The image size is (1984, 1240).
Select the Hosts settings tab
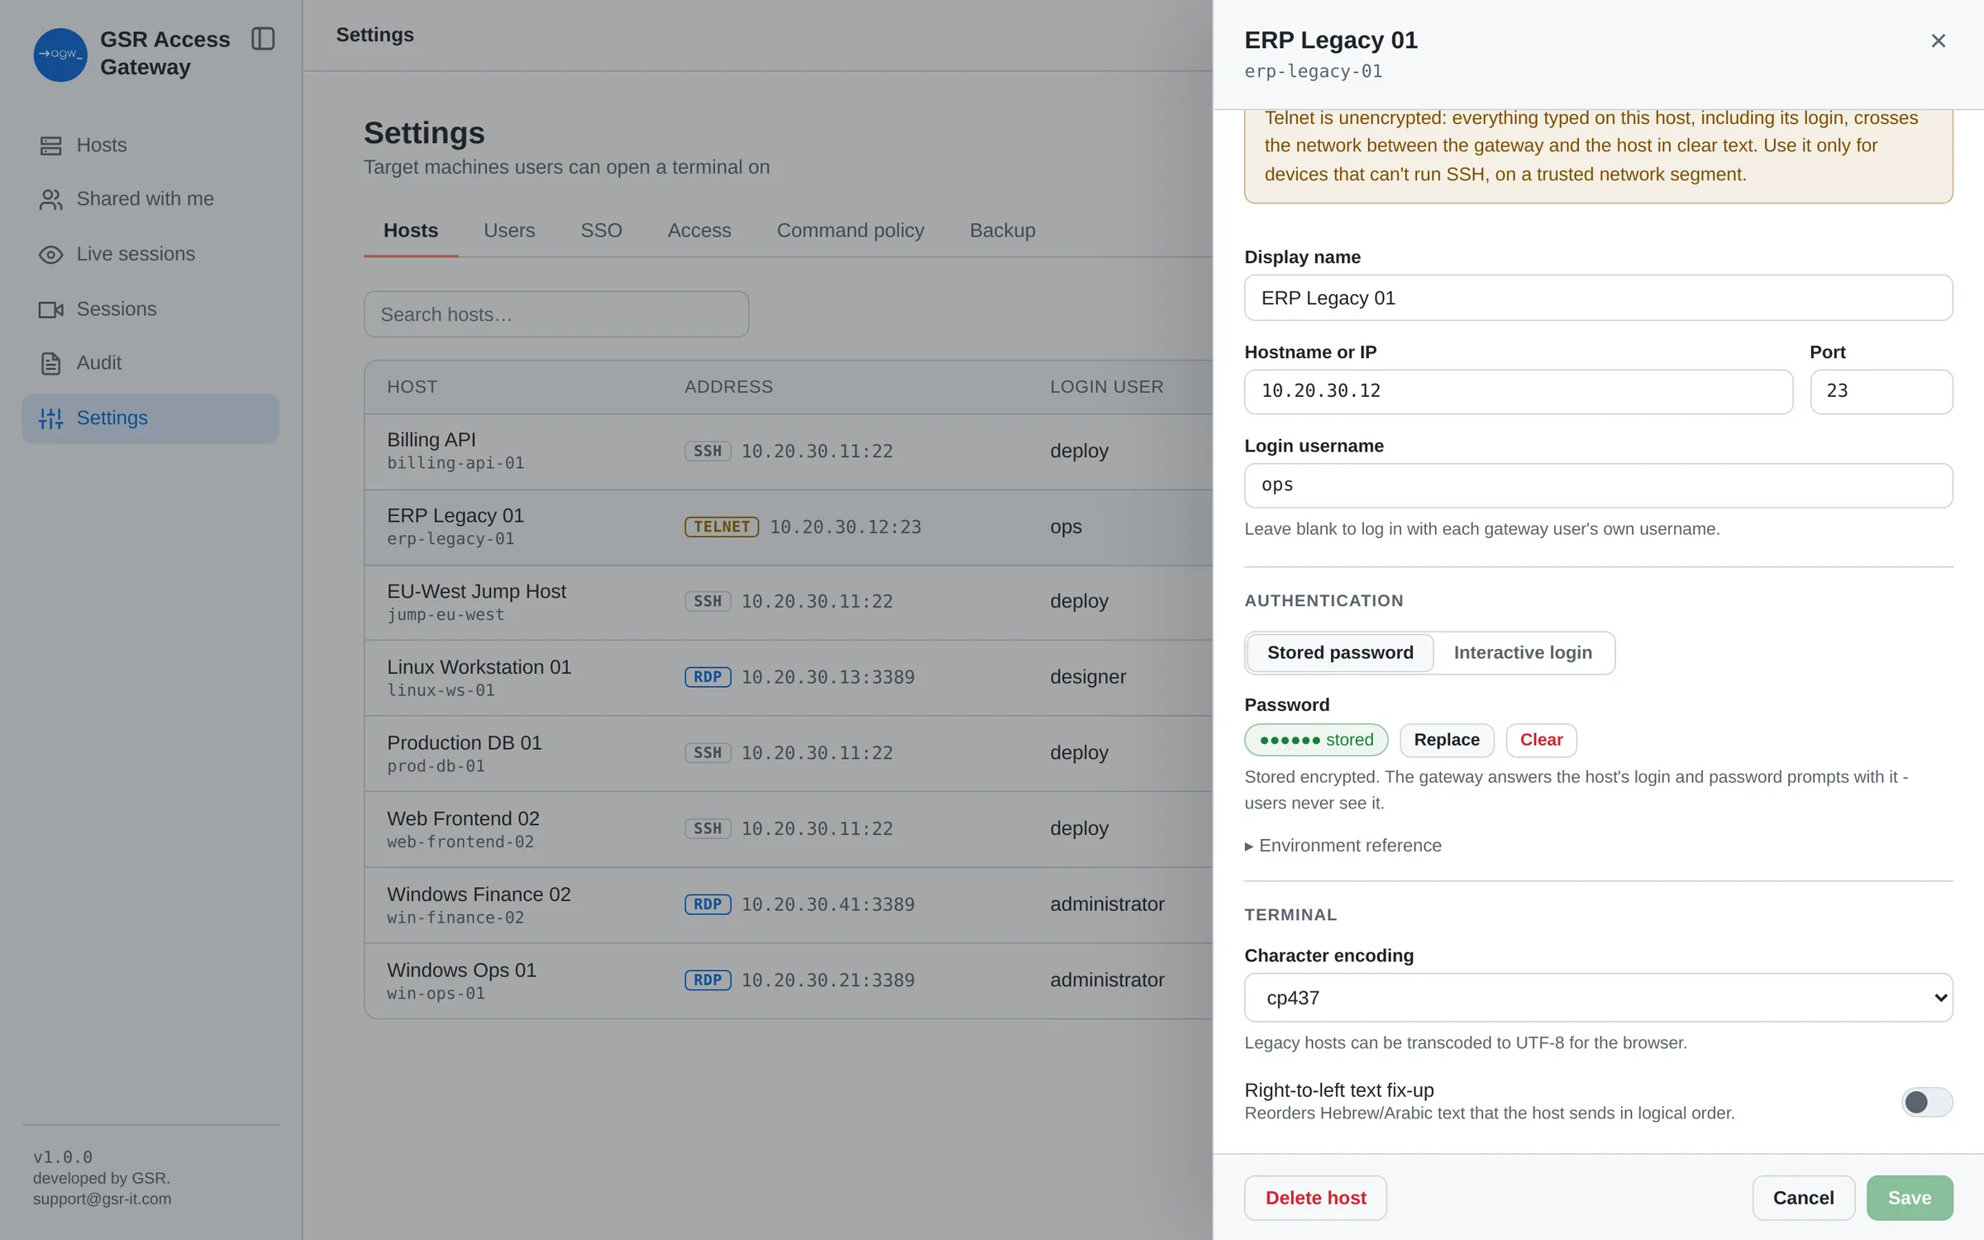pos(411,231)
